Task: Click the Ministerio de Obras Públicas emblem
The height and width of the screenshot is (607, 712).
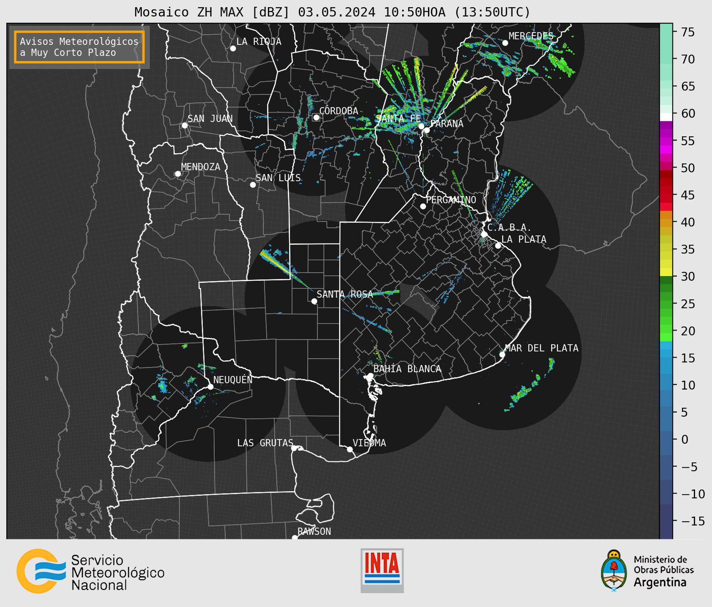Action: pos(614,571)
